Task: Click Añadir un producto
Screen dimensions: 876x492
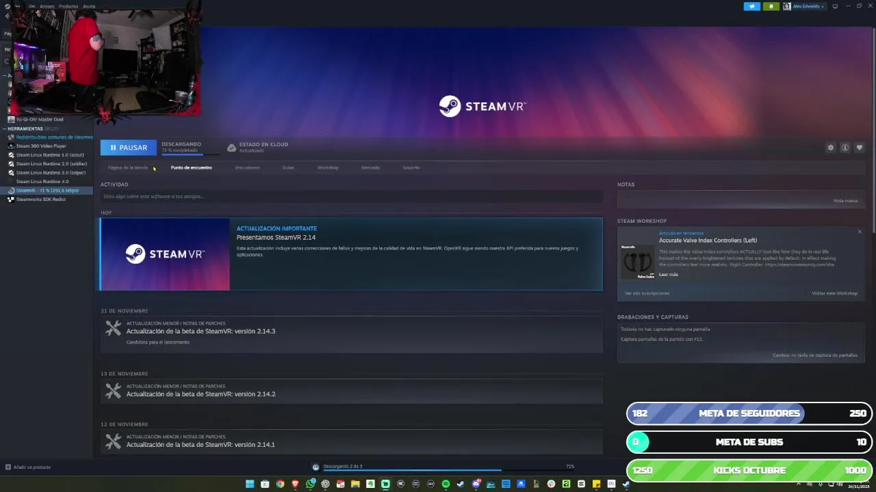Action: (28, 467)
